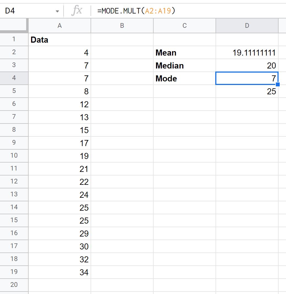286x294 pixels.
Task: Click the fill handle on cell D4
Action: (278, 84)
